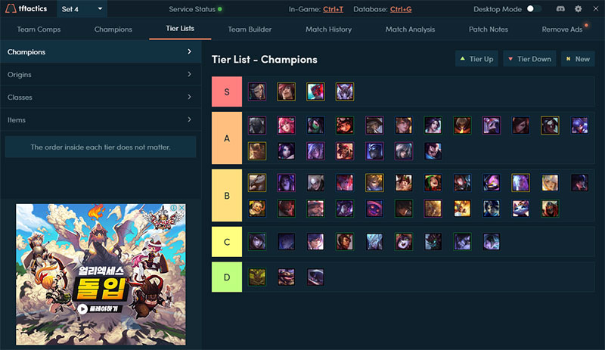Open the Patch Notes tab
The image size is (605, 350).
pos(488,29)
